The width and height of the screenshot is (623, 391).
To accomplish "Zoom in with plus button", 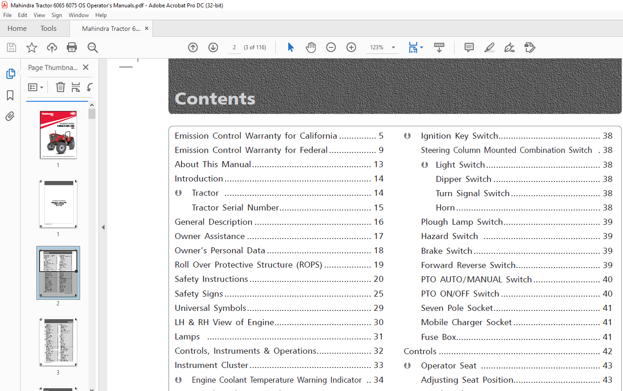I will coord(351,47).
